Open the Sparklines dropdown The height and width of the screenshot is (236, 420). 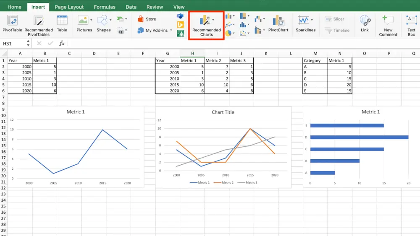(312, 20)
